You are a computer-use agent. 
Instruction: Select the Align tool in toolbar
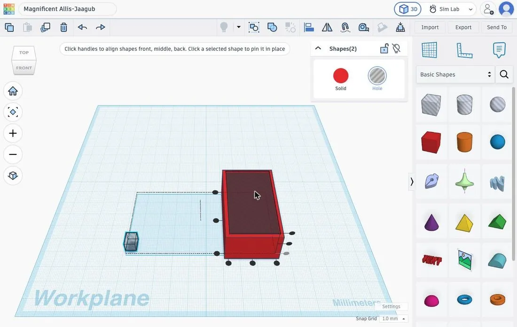[x=309, y=27]
